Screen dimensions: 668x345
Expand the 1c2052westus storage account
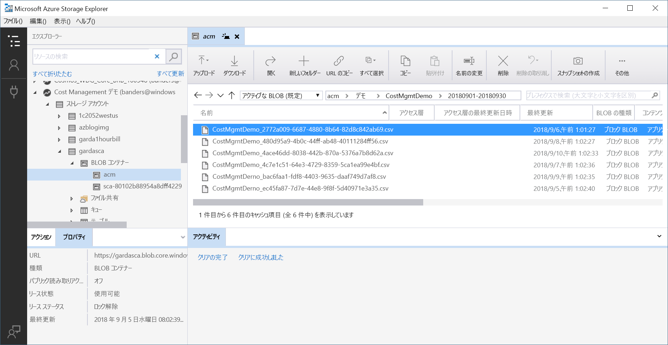(59, 116)
